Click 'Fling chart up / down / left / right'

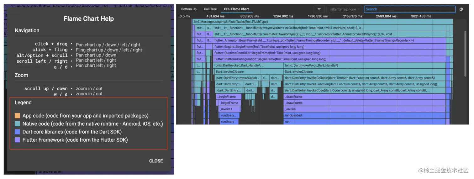(109, 50)
